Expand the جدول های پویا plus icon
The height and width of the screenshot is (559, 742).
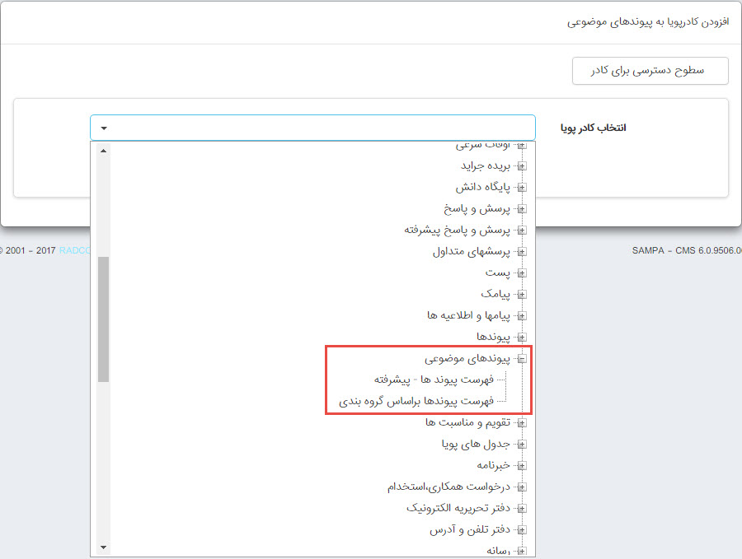coord(521,445)
